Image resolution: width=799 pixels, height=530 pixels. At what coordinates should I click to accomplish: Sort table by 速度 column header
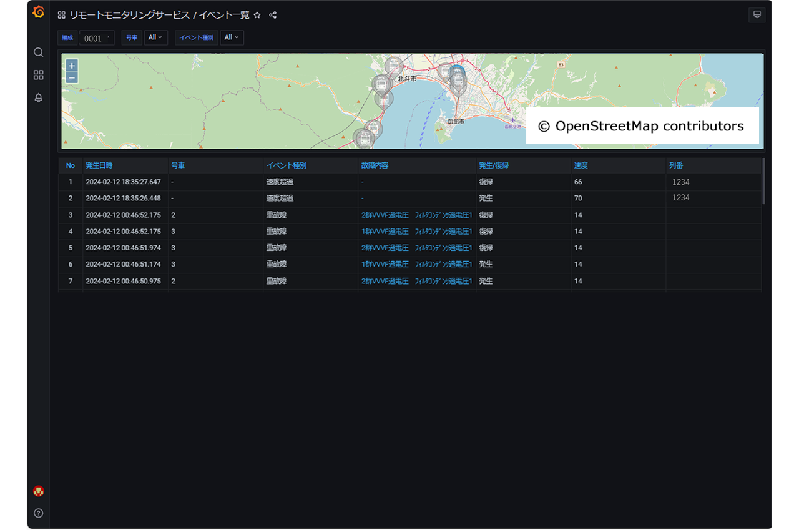(x=581, y=165)
